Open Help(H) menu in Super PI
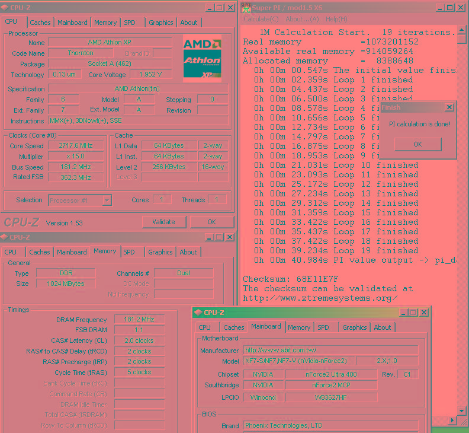The width and height of the screenshot is (469, 433). (336, 19)
